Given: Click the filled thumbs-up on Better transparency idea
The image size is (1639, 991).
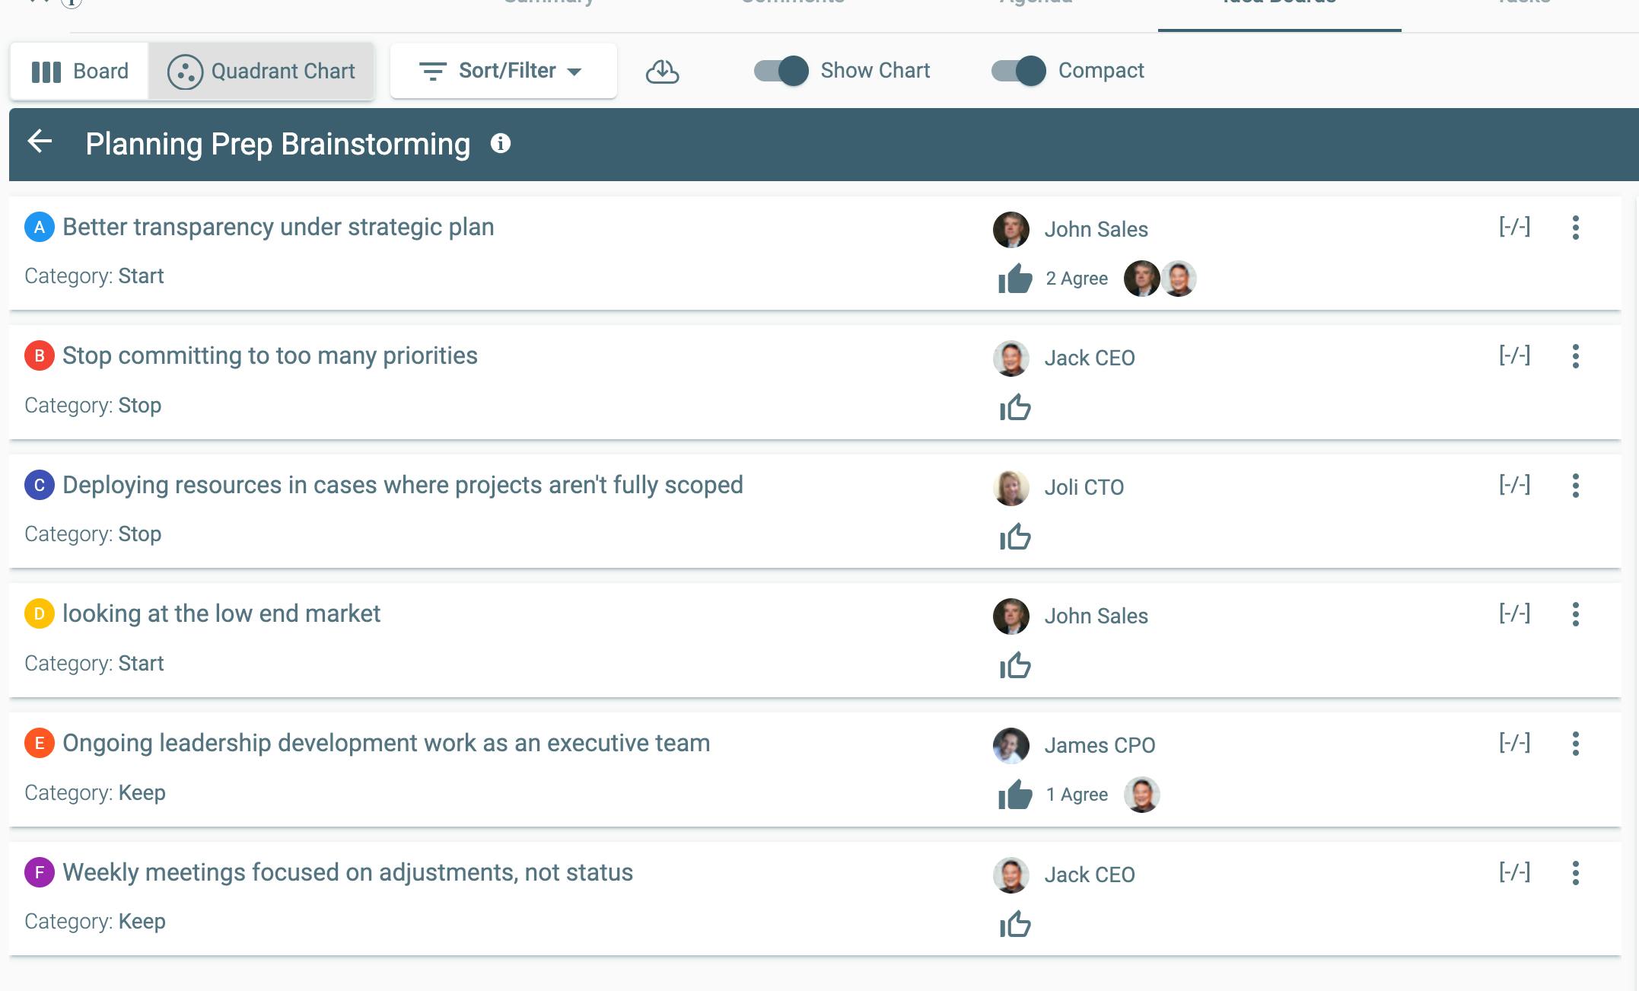Looking at the screenshot, I should point(1015,279).
